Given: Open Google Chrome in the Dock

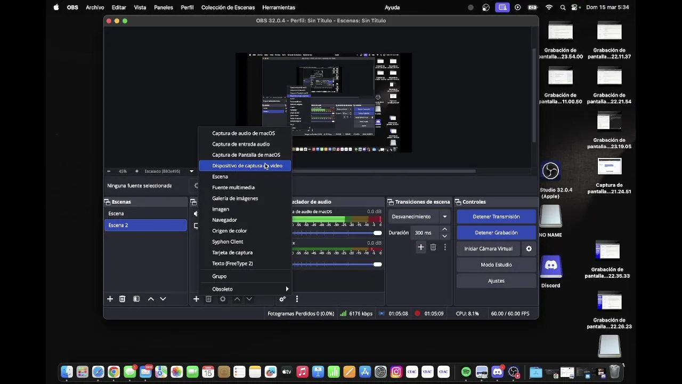Looking at the screenshot, I should coord(113,372).
